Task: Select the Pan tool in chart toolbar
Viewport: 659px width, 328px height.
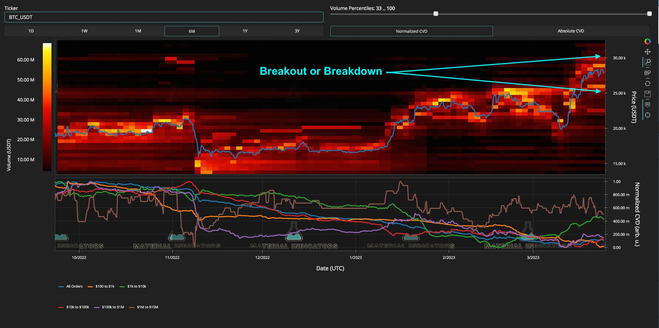Action: tap(648, 52)
